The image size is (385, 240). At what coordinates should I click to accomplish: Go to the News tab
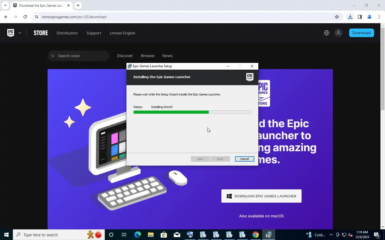click(x=167, y=56)
